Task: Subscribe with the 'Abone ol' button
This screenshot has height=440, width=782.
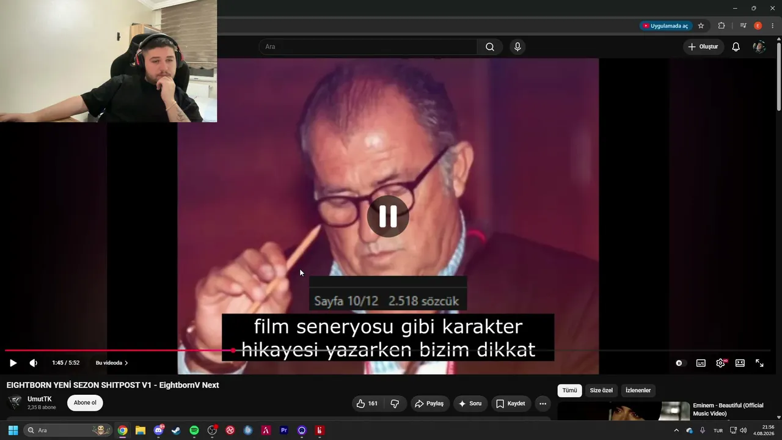Action: (85, 403)
